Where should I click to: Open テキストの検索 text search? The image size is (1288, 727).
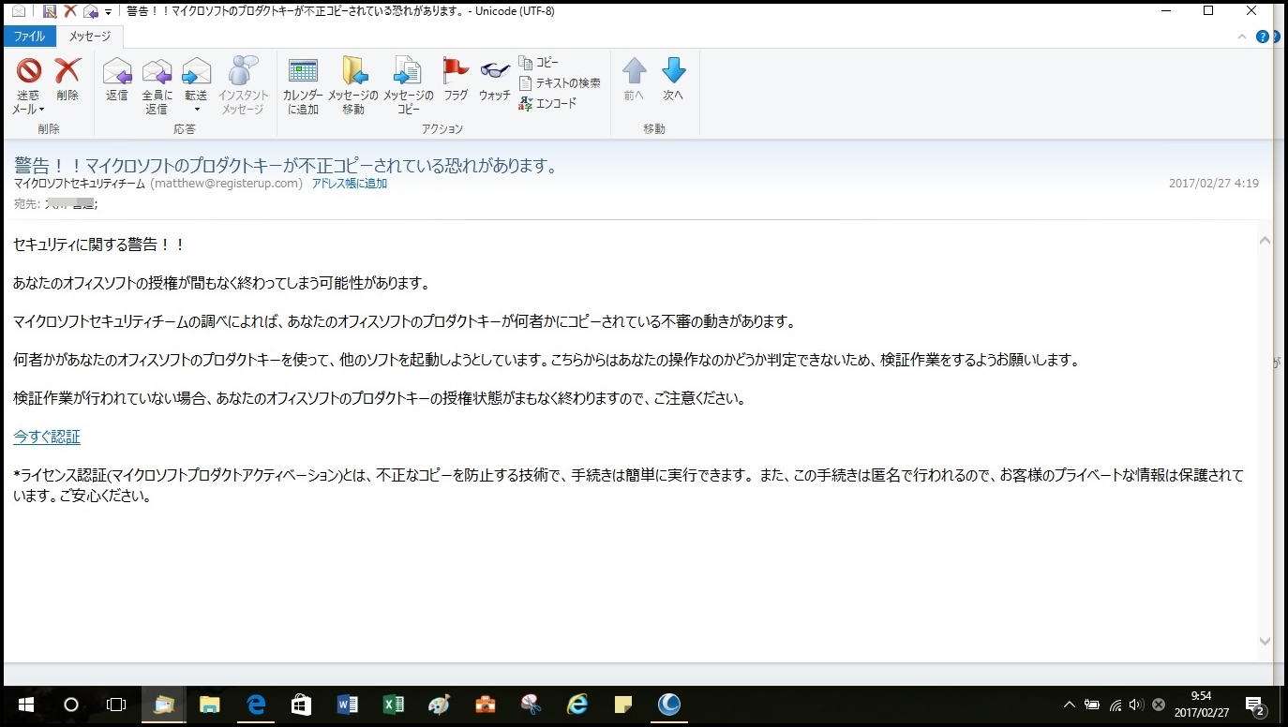click(560, 83)
